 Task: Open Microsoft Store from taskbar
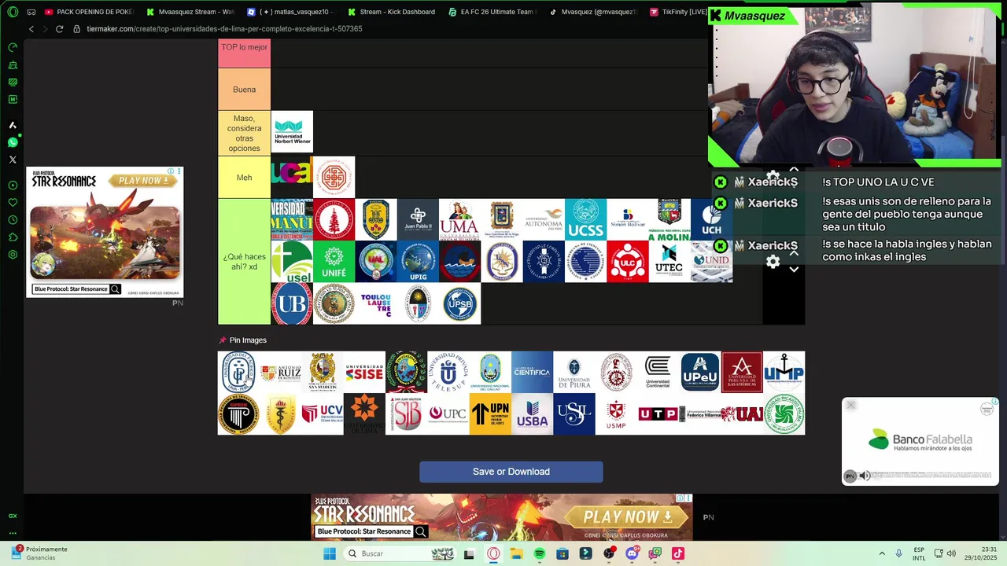point(563,553)
